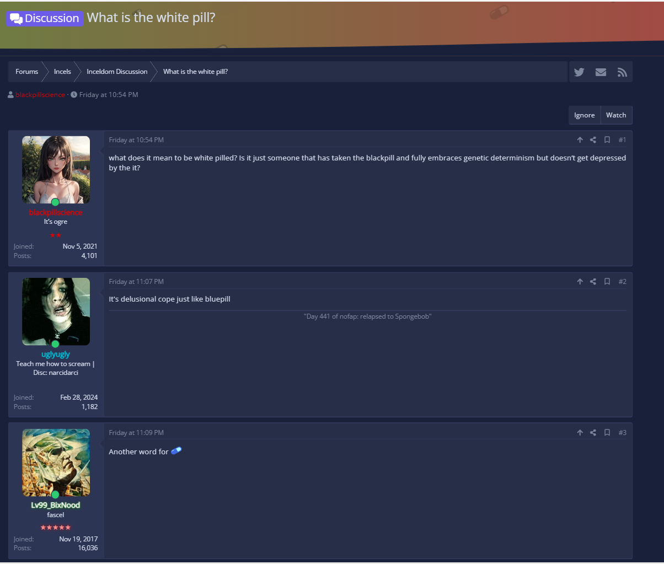Click the Discussion thread prefix label

pos(45,18)
